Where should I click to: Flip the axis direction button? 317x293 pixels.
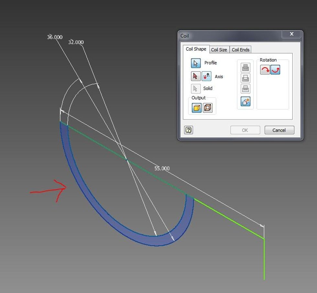click(206, 76)
